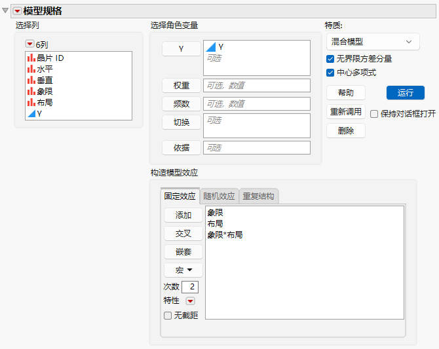This screenshot has height=349, width=439.
Task: Click the 依据 optional field
Action: coord(257,147)
